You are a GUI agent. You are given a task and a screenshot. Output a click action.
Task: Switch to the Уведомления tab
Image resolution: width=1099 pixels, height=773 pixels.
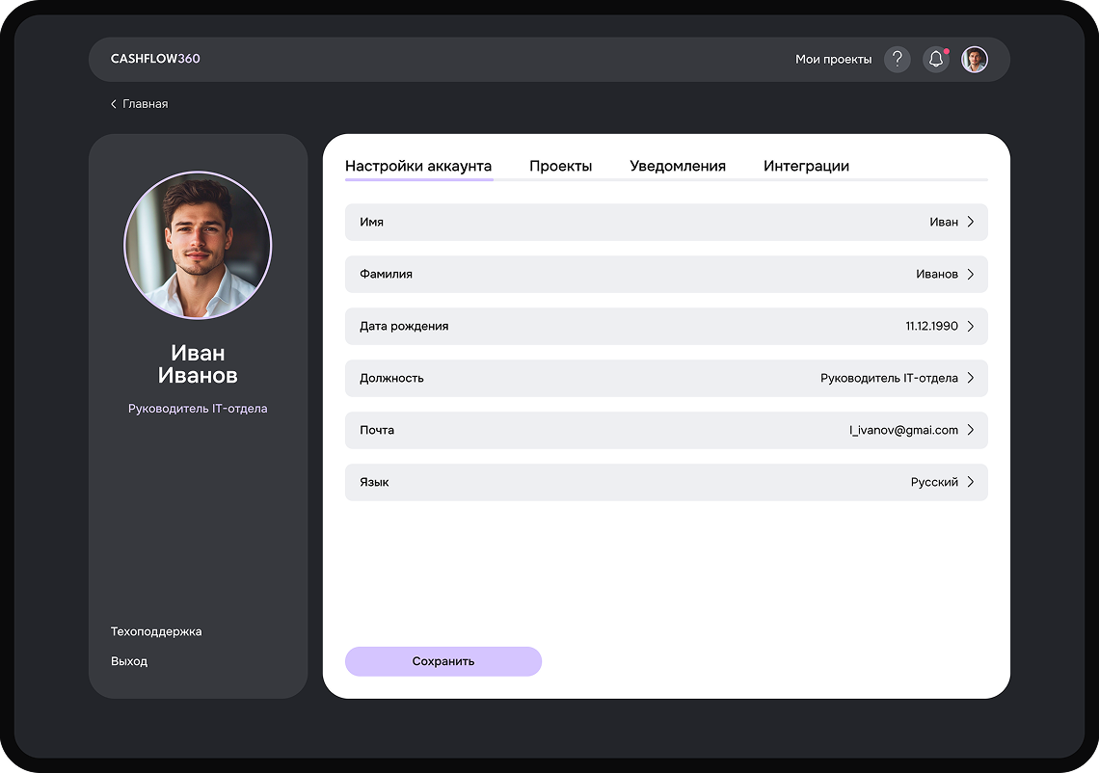click(679, 166)
